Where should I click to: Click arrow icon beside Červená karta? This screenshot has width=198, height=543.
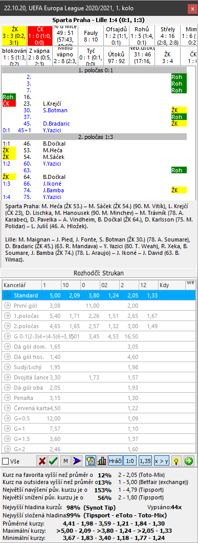click(8, 408)
